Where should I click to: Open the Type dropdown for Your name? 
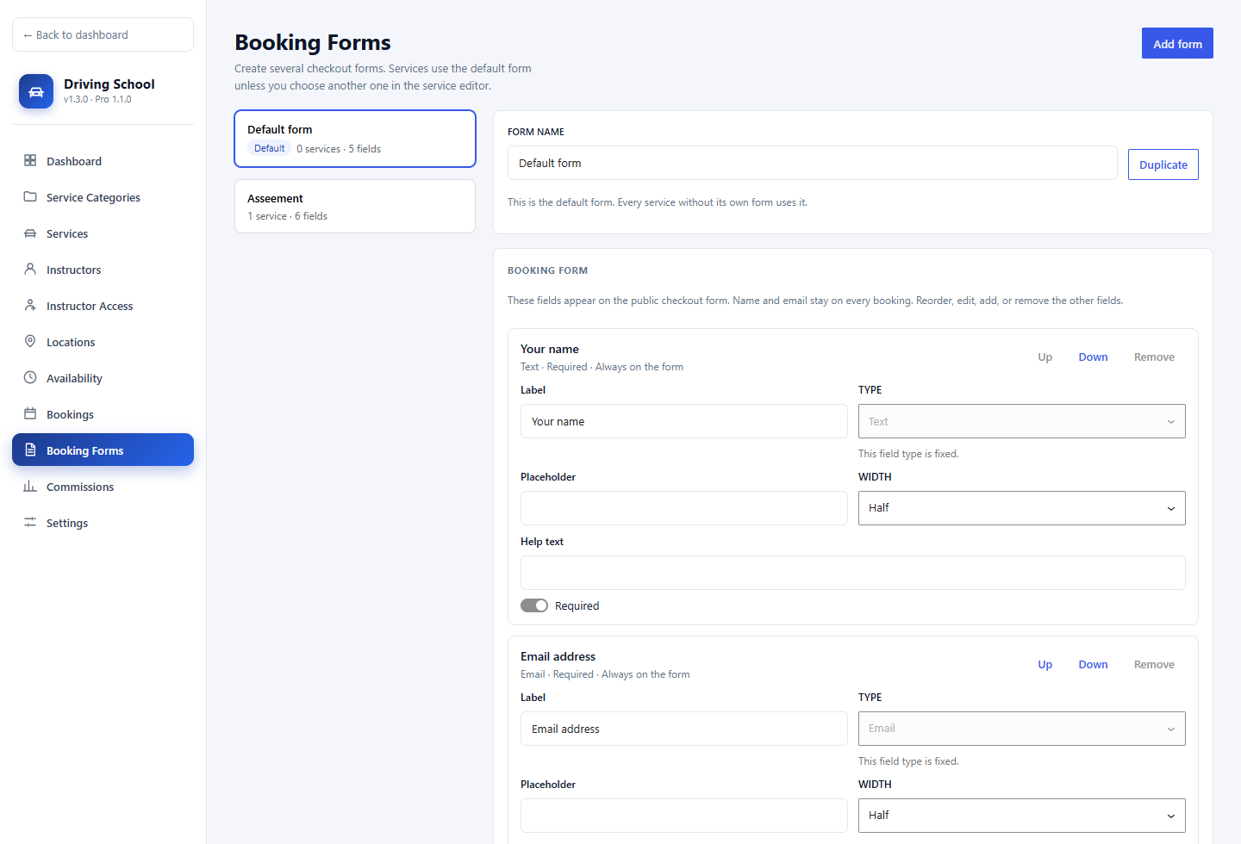point(1021,421)
